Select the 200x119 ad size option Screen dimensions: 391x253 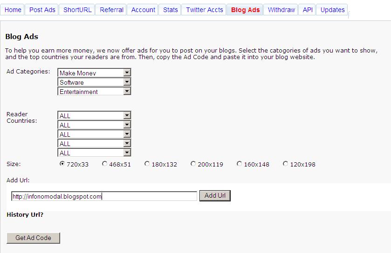[193, 164]
